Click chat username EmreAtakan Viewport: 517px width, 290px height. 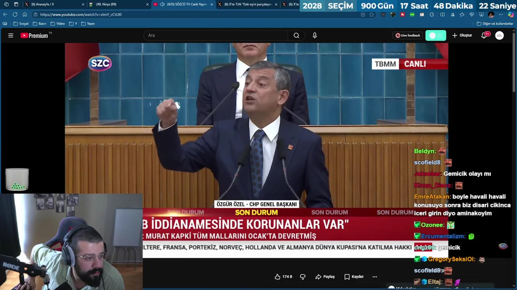[x=432, y=197]
